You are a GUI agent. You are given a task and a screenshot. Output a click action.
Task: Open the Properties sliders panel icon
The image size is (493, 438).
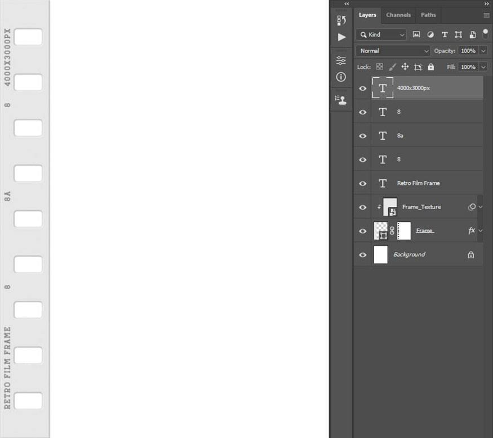pyautogui.click(x=341, y=60)
